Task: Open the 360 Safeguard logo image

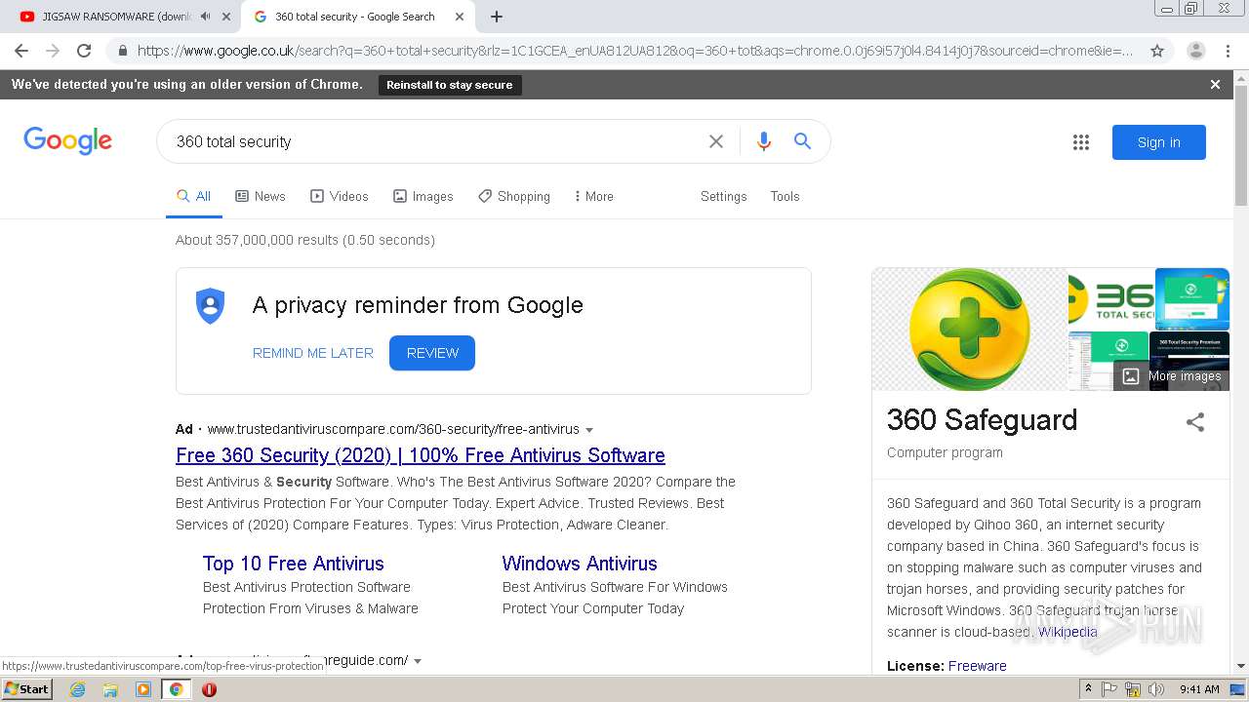Action: (969, 330)
